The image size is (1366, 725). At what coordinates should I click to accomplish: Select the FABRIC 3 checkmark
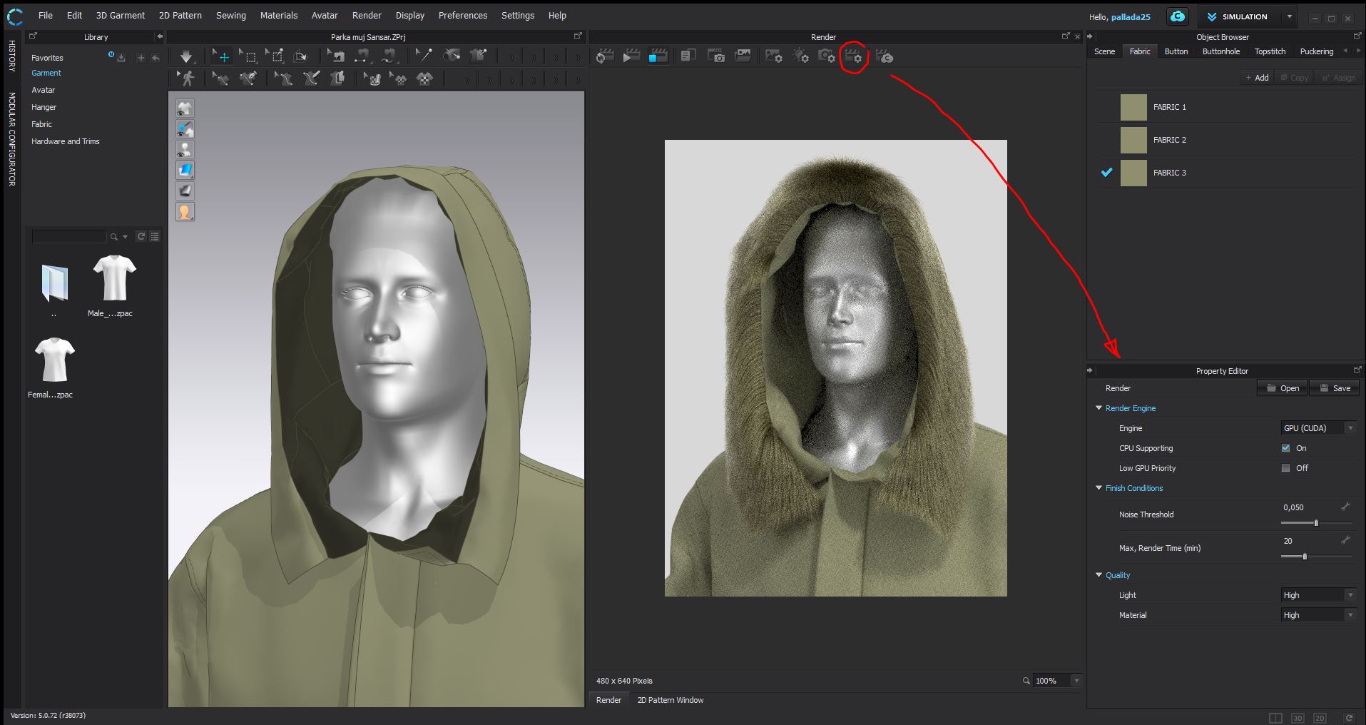pos(1106,173)
